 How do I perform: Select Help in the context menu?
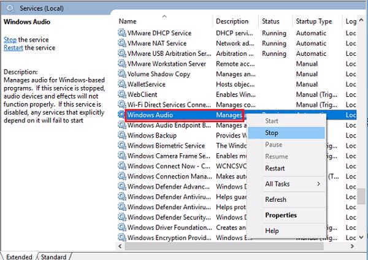tap(286, 231)
